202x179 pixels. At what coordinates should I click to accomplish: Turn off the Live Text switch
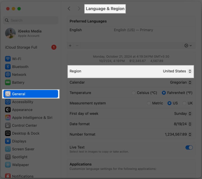189,148
